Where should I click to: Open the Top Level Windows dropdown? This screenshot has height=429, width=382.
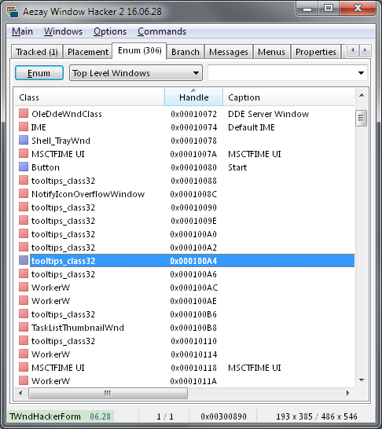(x=136, y=73)
